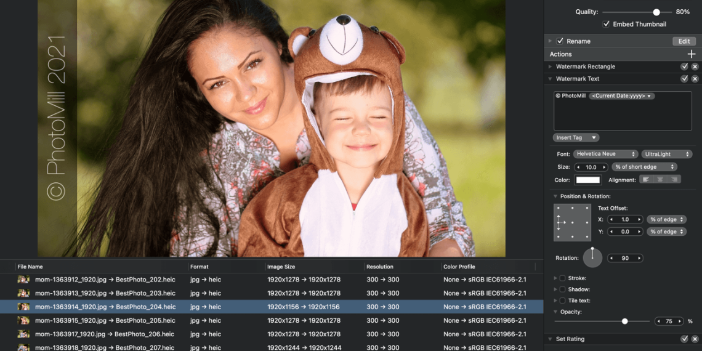Image resolution: width=702 pixels, height=351 pixels.
Task: Enable the Shadow checkbox
Action: click(x=562, y=289)
